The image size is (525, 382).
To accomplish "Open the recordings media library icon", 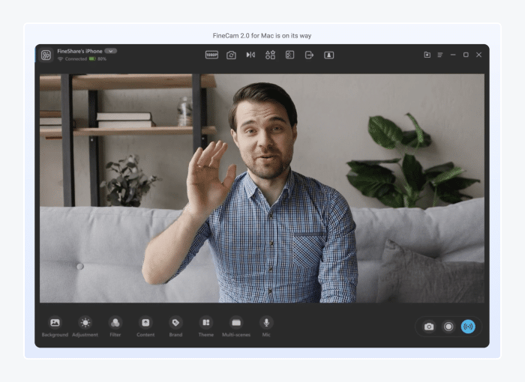I will 427,55.
